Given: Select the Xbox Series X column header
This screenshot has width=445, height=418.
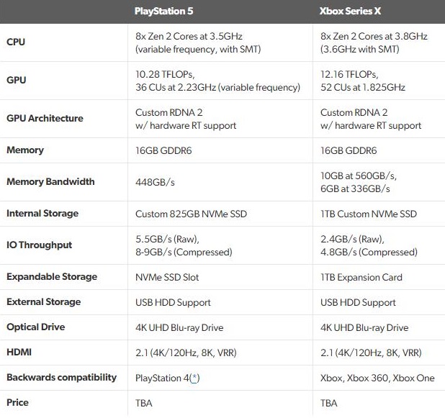Looking at the screenshot, I should click(x=350, y=11).
